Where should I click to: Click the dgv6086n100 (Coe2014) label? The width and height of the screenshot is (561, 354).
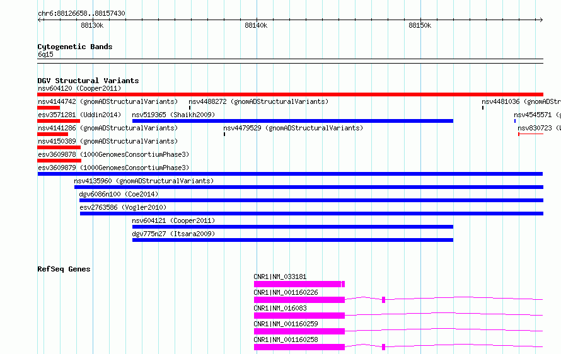point(119,194)
